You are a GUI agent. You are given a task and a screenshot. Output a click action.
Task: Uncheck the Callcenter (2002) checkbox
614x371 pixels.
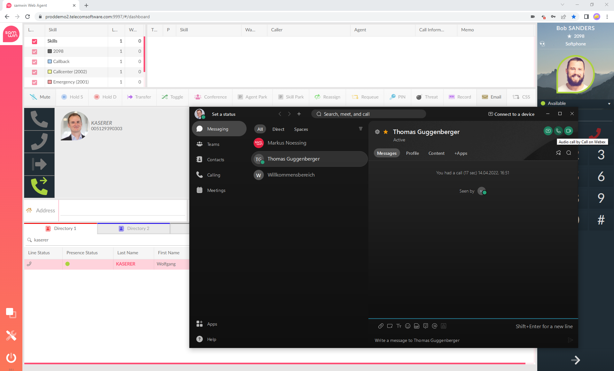(35, 72)
